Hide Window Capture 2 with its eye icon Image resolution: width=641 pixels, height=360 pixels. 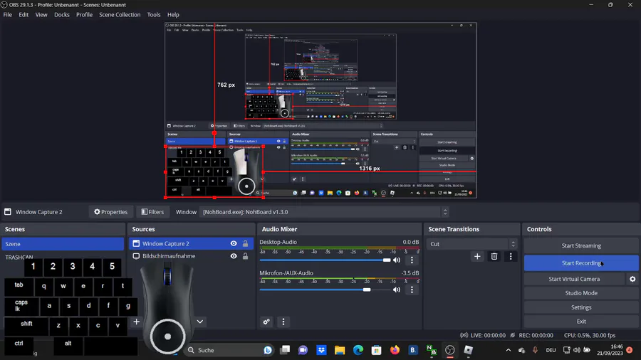[x=234, y=243]
